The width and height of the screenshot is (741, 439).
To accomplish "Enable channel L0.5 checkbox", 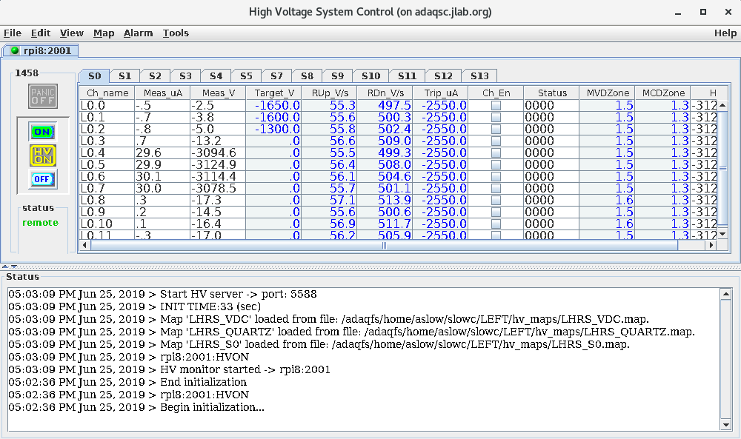I will 496,165.
